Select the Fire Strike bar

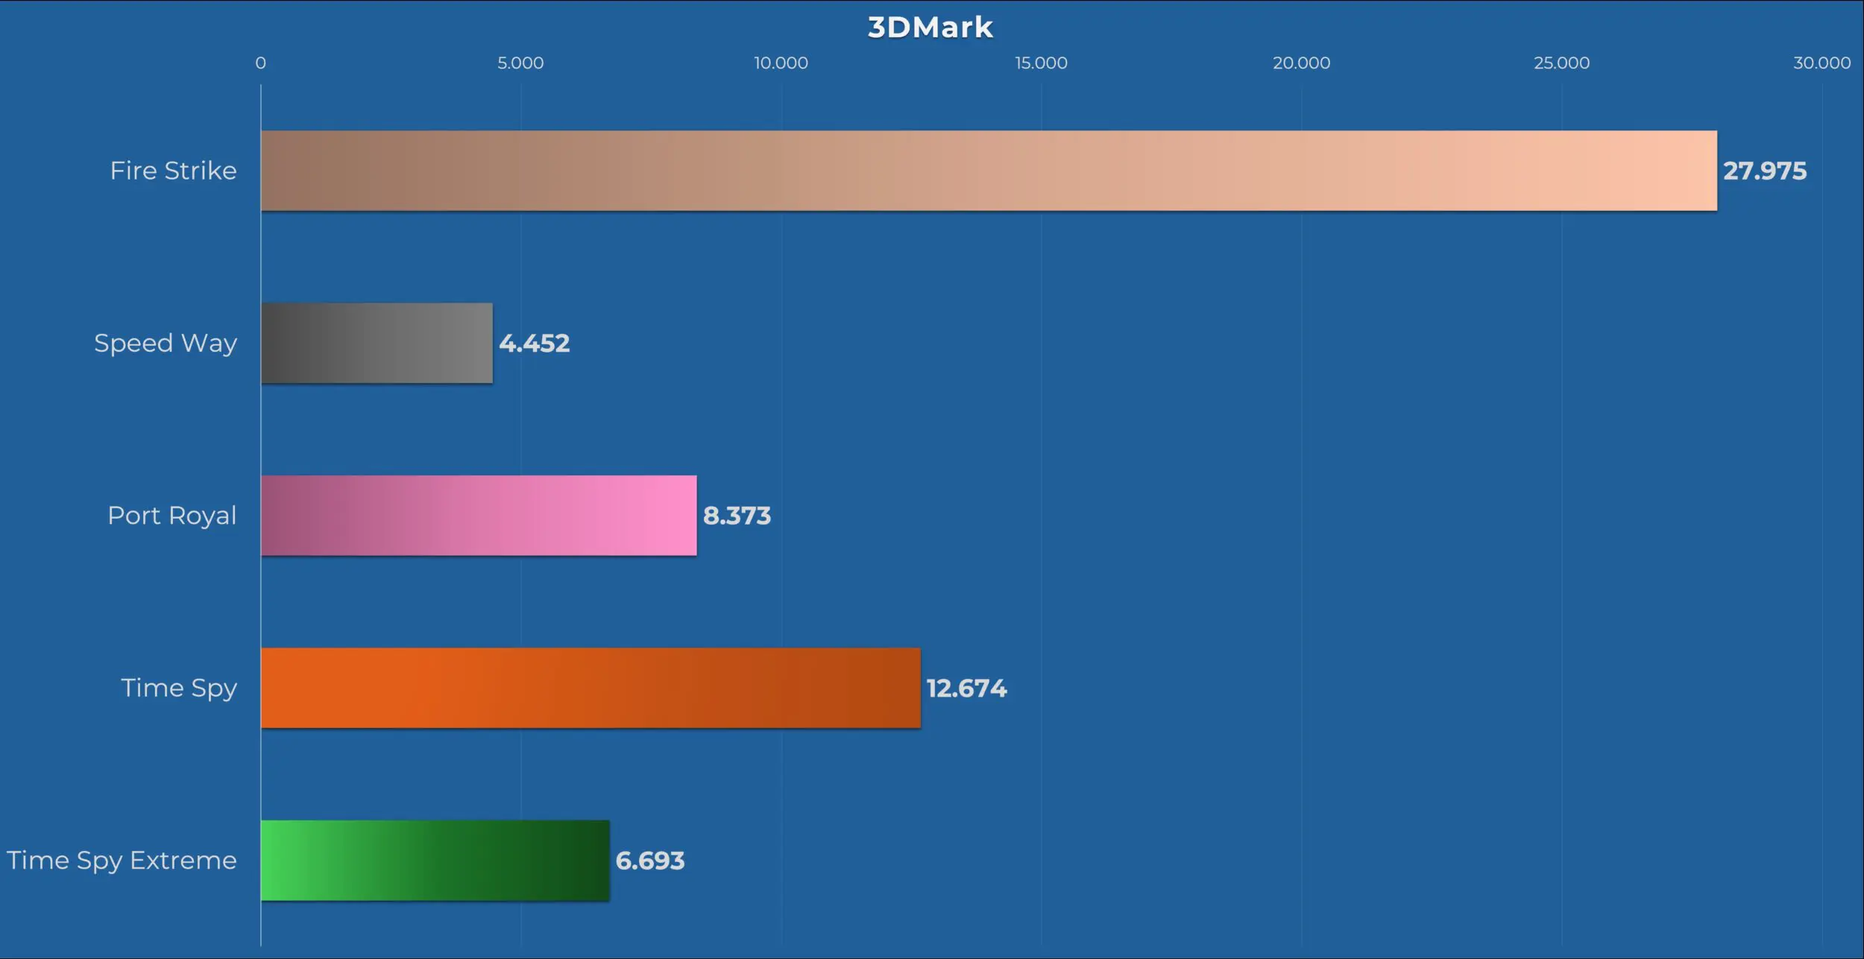pyautogui.click(x=989, y=171)
